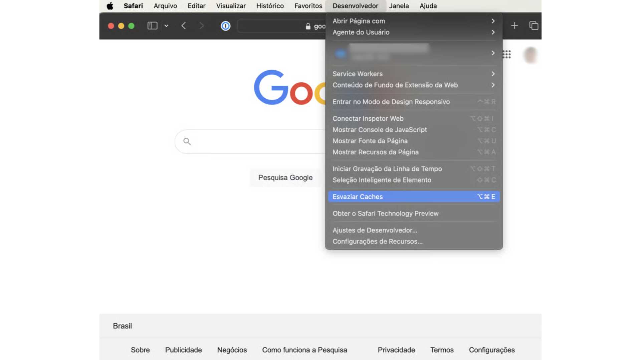Open the Google apps grid icon
Screen dimensions: 641x360
tap(507, 54)
